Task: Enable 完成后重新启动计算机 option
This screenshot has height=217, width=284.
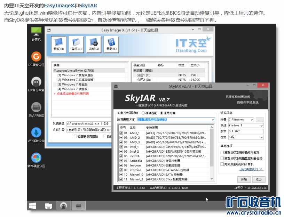Action: tap(222, 164)
